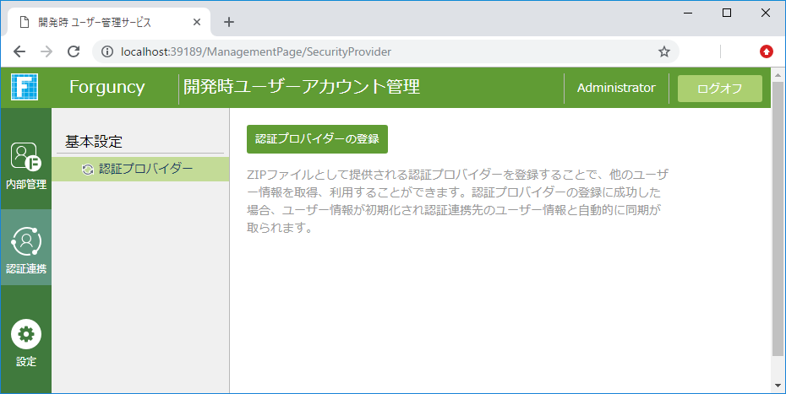
Task: Open 内部管理 sidebar section
Action: click(26, 165)
